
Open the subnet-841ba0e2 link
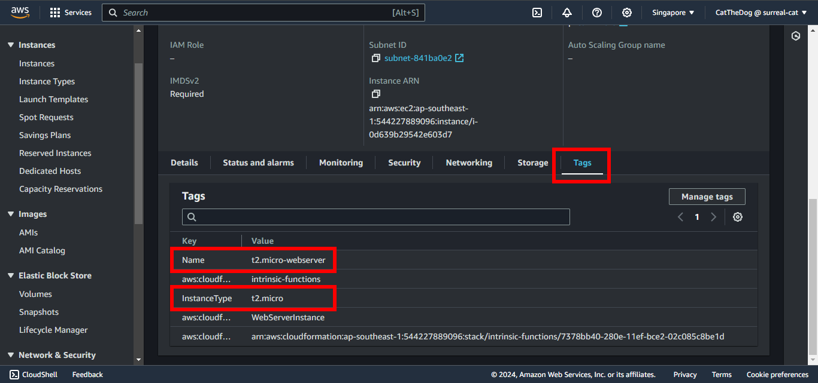click(418, 58)
